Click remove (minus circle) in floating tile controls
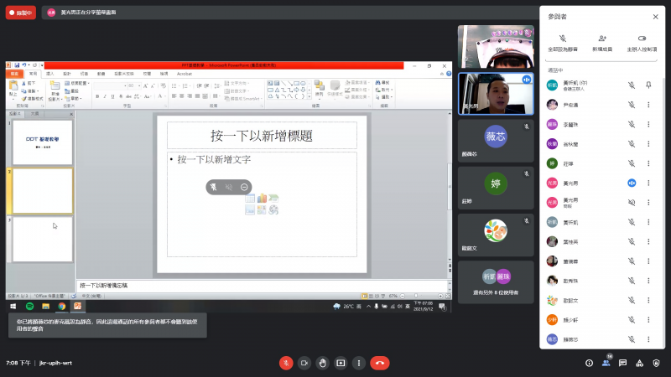Screen dimensions: 671x377 click(244, 187)
